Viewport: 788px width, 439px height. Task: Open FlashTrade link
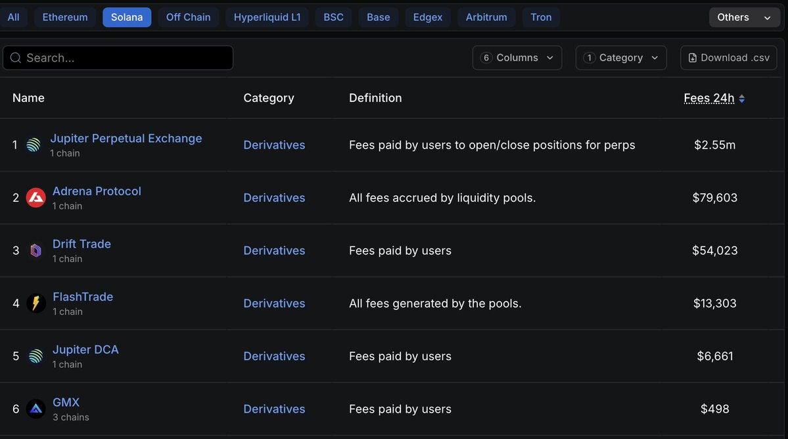click(x=83, y=297)
